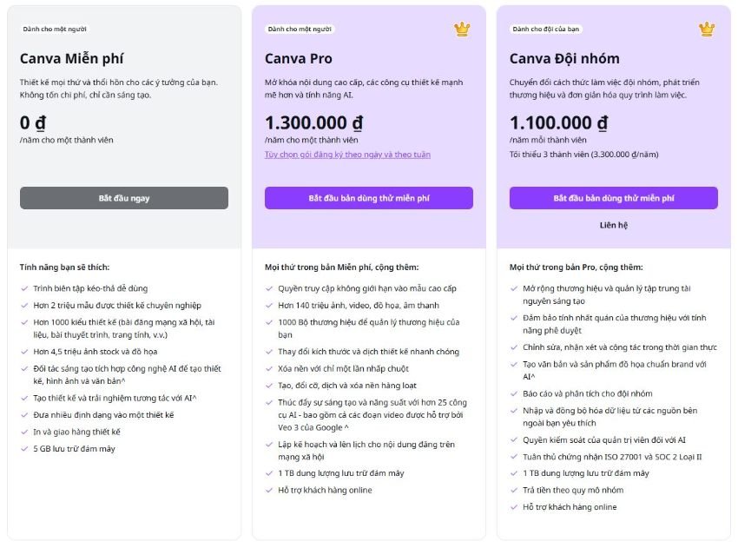Image resolution: width=738 pixels, height=548 pixels.
Task: Start free trial on the Canva Đội nhóm card
Action: (613, 198)
